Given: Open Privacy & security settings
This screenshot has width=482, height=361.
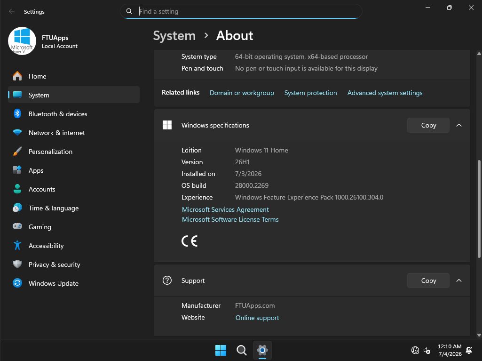Looking at the screenshot, I should pos(74,265).
